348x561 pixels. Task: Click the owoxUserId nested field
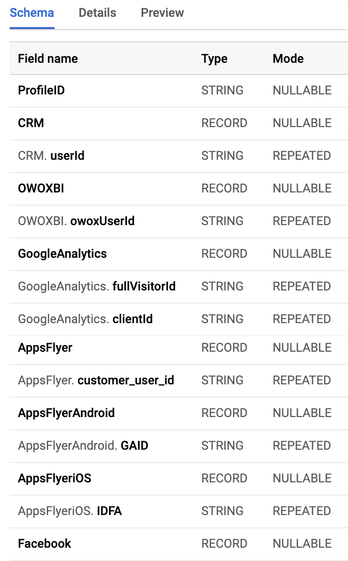pyautogui.click(x=76, y=221)
